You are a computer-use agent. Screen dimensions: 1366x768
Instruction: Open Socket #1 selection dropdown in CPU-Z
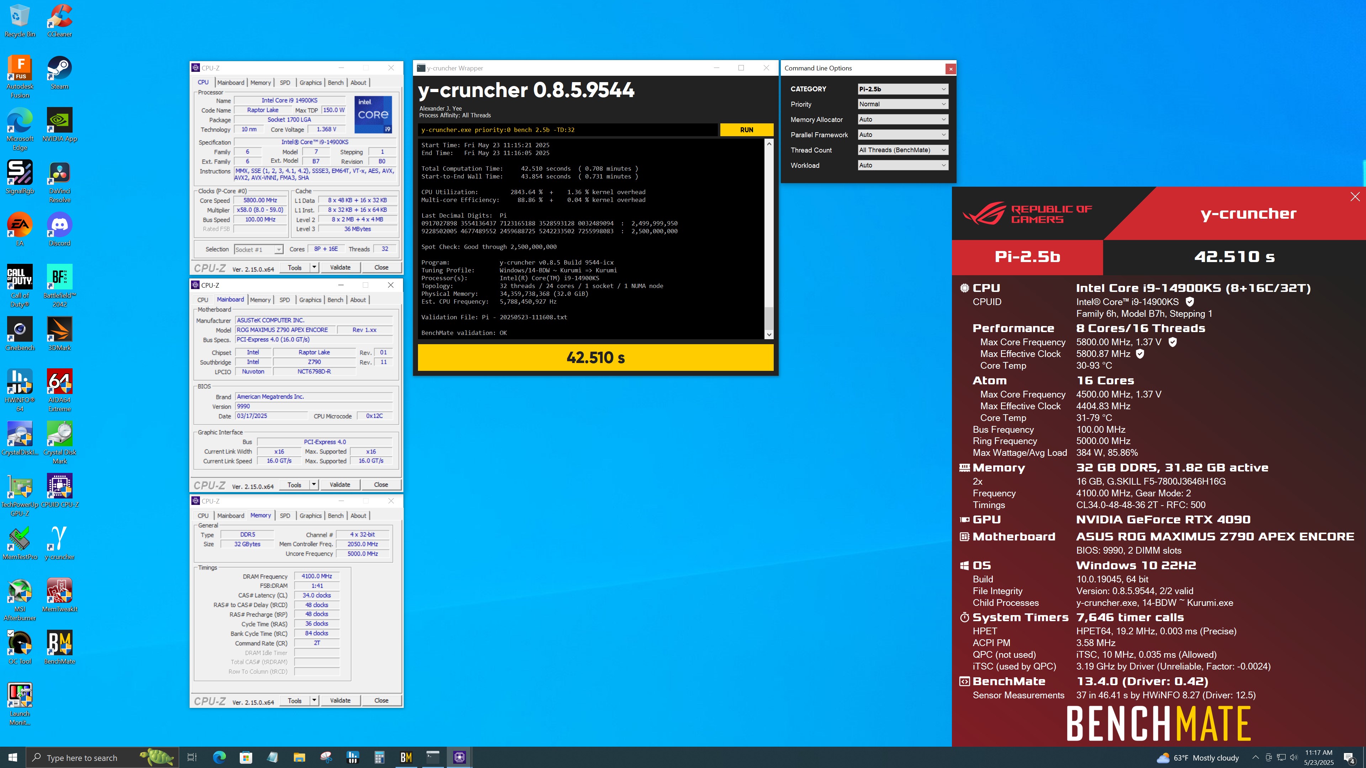click(x=258, y=249)
